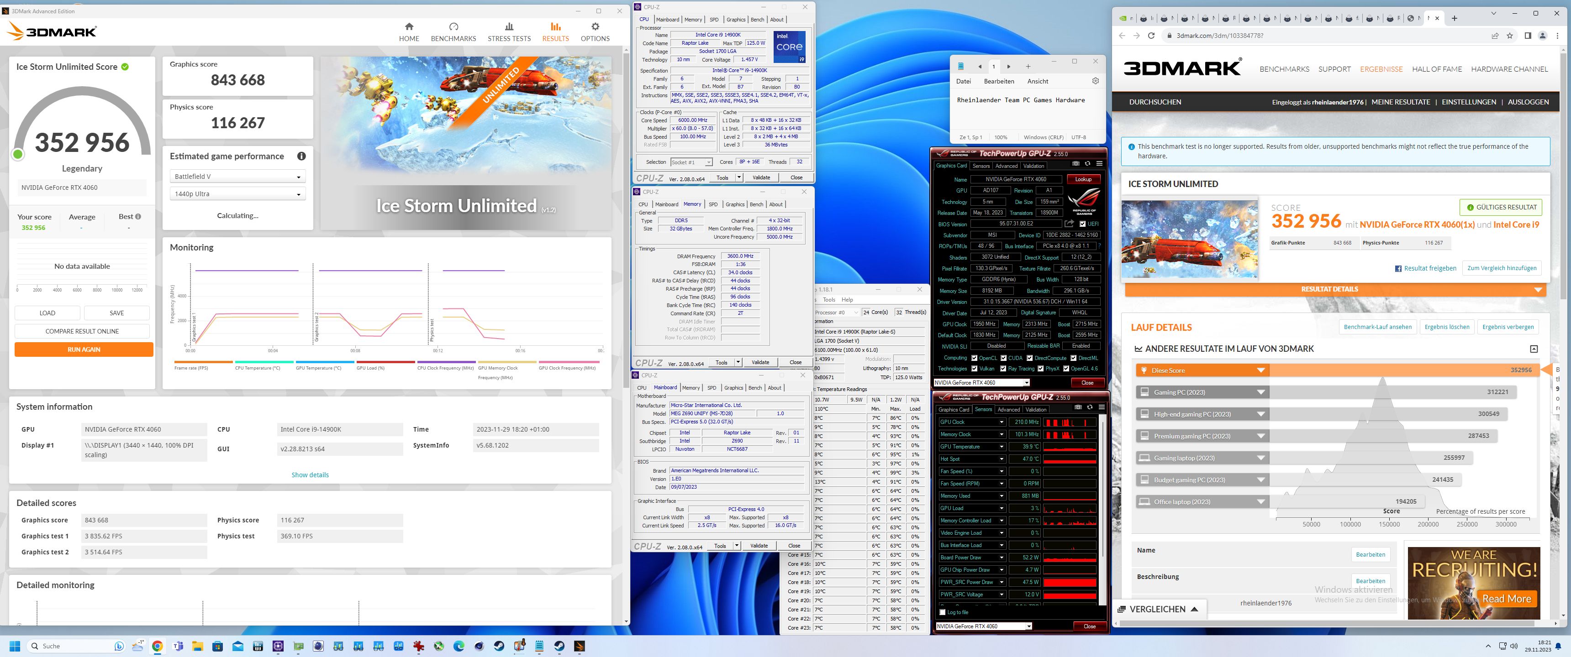Take screenshot in GPU-Z Sensors window

tap(1078, 407)
